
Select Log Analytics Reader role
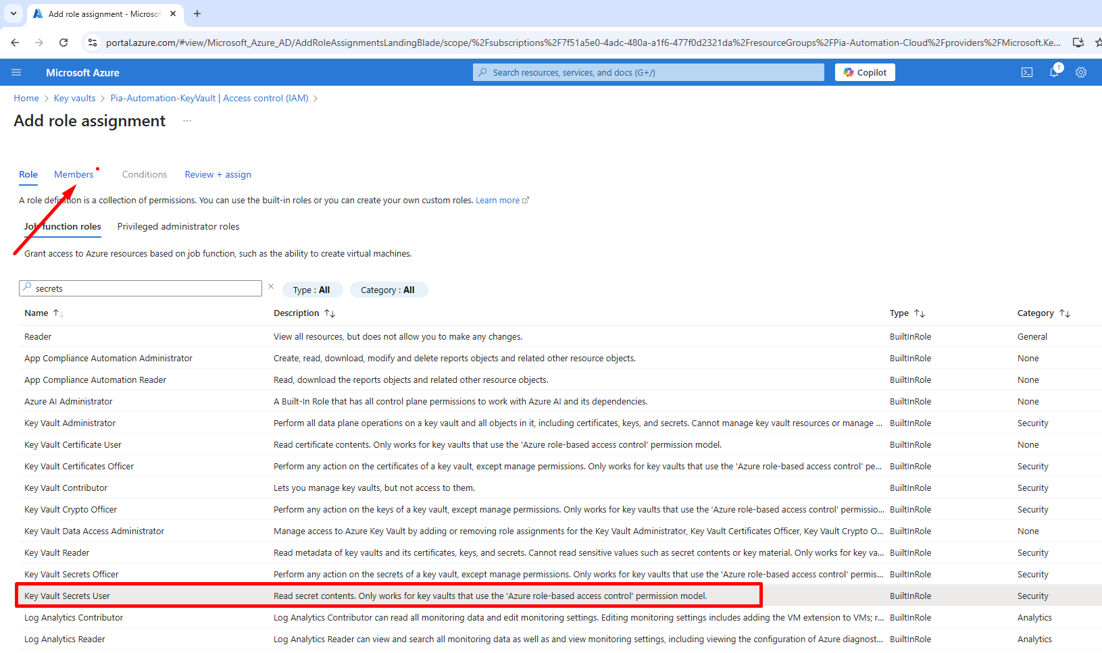coord(560,639)
